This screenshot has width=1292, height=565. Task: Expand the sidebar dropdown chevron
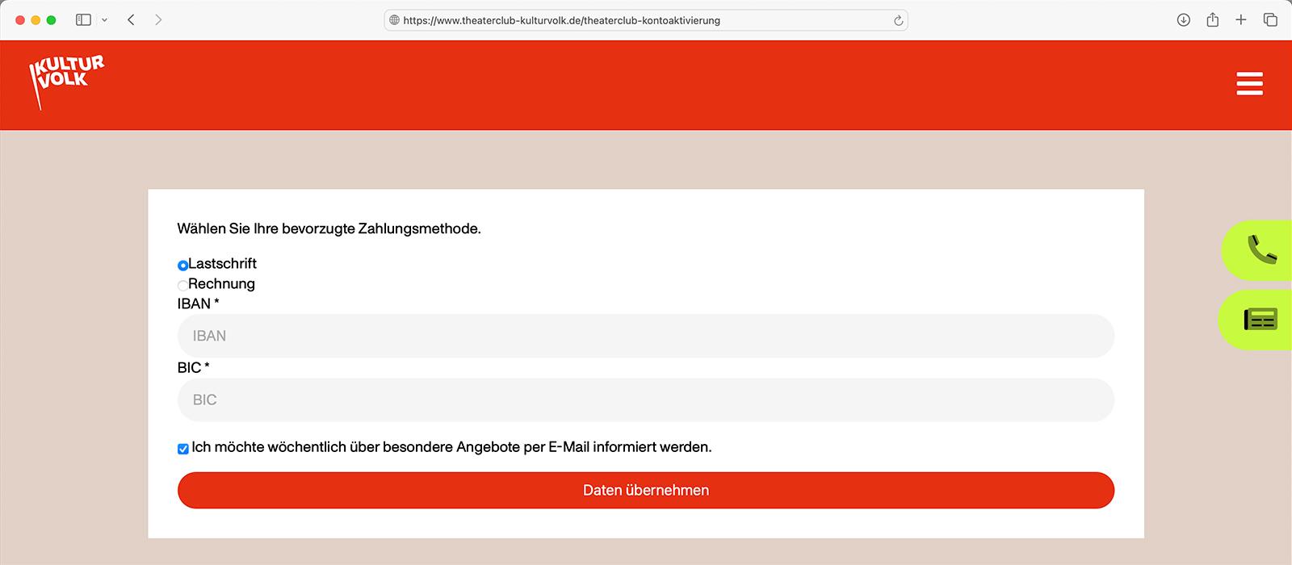pyautogui.click(x=104, y=20)
